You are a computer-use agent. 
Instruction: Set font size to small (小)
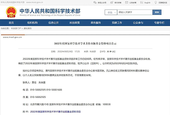click(x=113, y=51)
